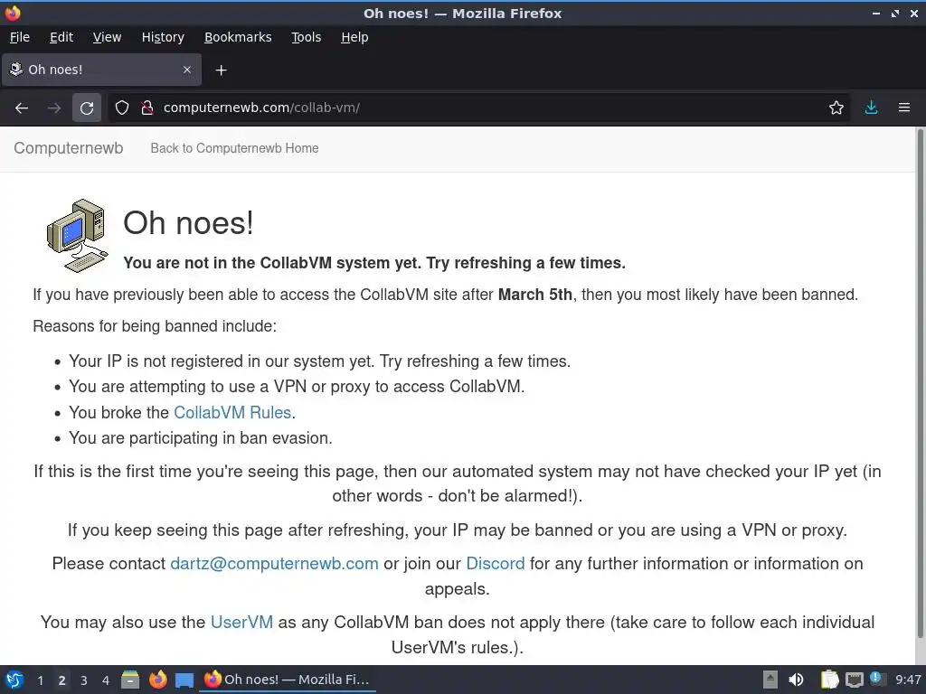Email dartz@computernewb.com link

coord(274,564)
